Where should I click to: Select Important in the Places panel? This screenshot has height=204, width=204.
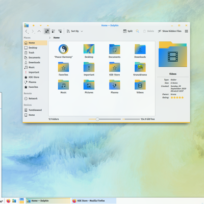[x=35, y=72]
